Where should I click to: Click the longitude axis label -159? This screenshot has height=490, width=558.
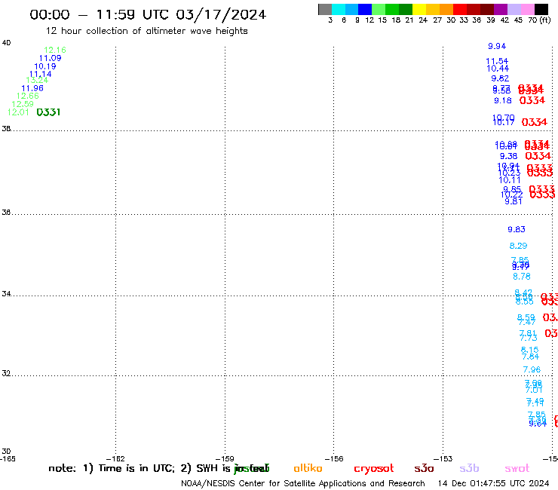click(225, 459)
